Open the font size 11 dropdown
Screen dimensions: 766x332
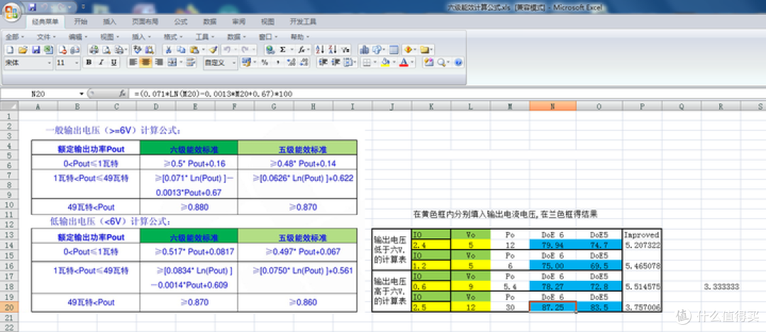pyautogui.click(x=77, y=62)
